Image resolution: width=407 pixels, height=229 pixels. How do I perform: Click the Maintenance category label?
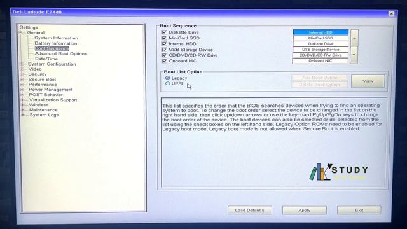point(43,110)
